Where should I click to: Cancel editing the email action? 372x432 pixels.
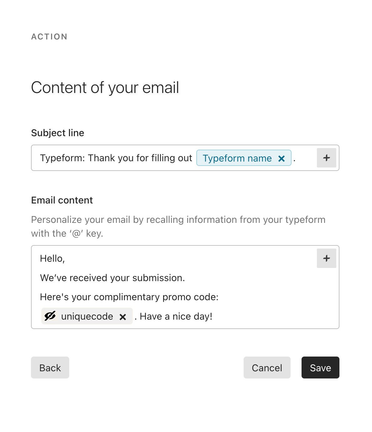pos(267,368)
